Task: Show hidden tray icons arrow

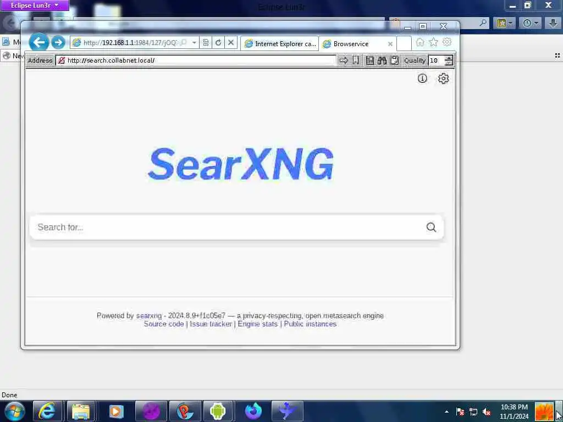Action: [446, 412]
